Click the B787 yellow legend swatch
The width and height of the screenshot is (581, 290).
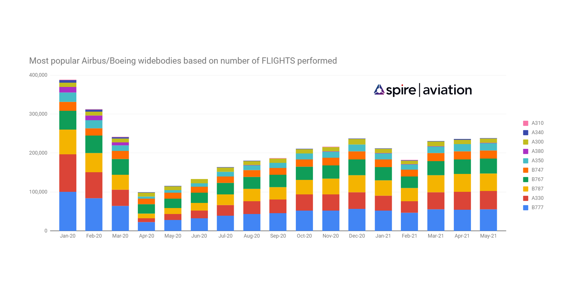point(525,189)
